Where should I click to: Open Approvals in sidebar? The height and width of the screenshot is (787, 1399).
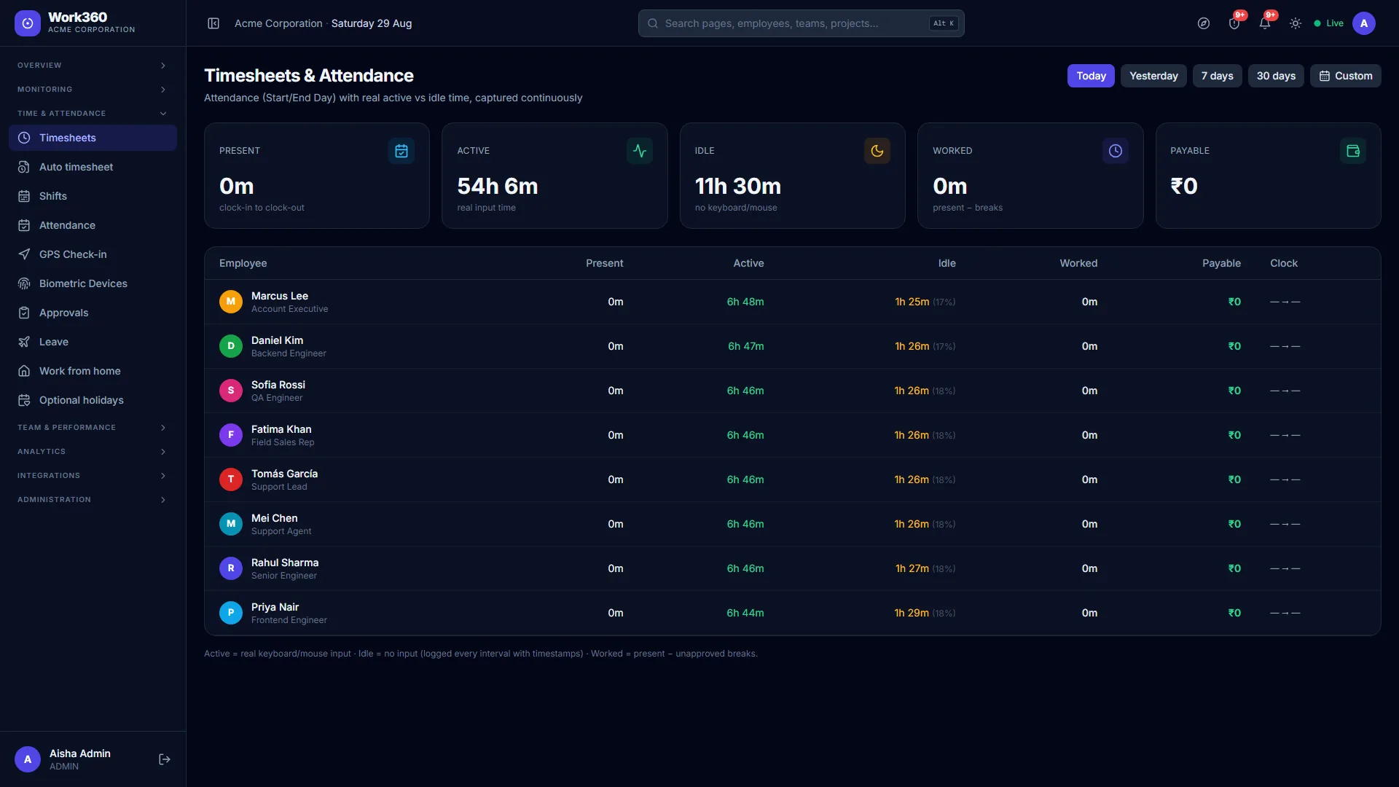coord(93,313)
